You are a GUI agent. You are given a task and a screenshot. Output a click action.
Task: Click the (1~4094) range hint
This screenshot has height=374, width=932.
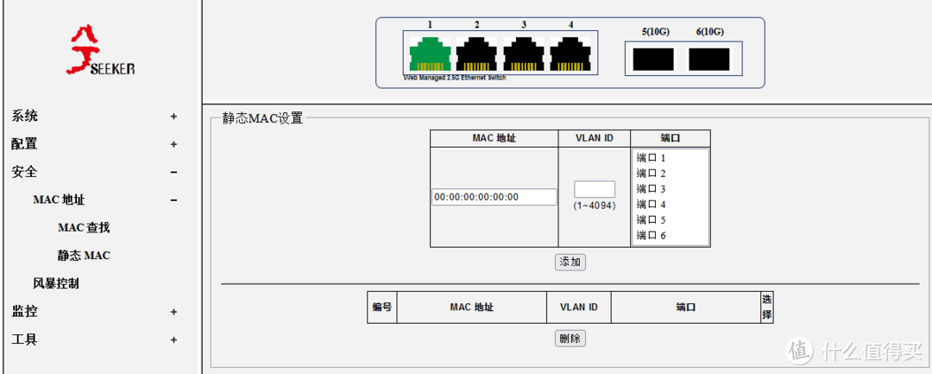tap(595, 205)
